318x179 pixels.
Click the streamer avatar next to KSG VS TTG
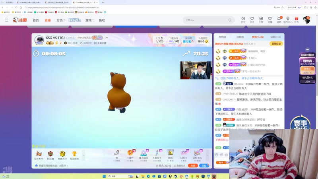tap(39, 40)
